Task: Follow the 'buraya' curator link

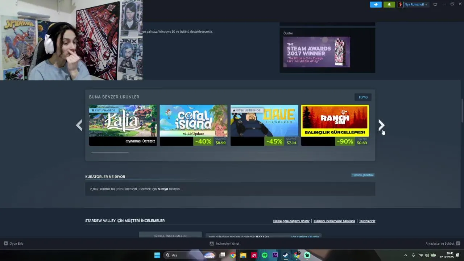Action: click(x=163, y=189)
